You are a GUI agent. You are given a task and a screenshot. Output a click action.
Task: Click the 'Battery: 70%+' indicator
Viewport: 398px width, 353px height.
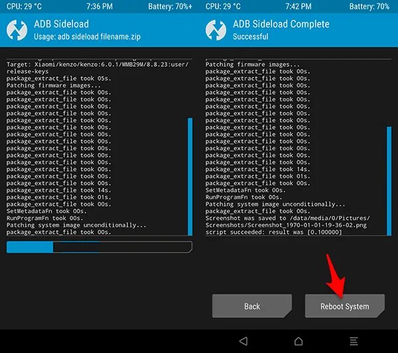pyautogui.click(x=170, y=7)
